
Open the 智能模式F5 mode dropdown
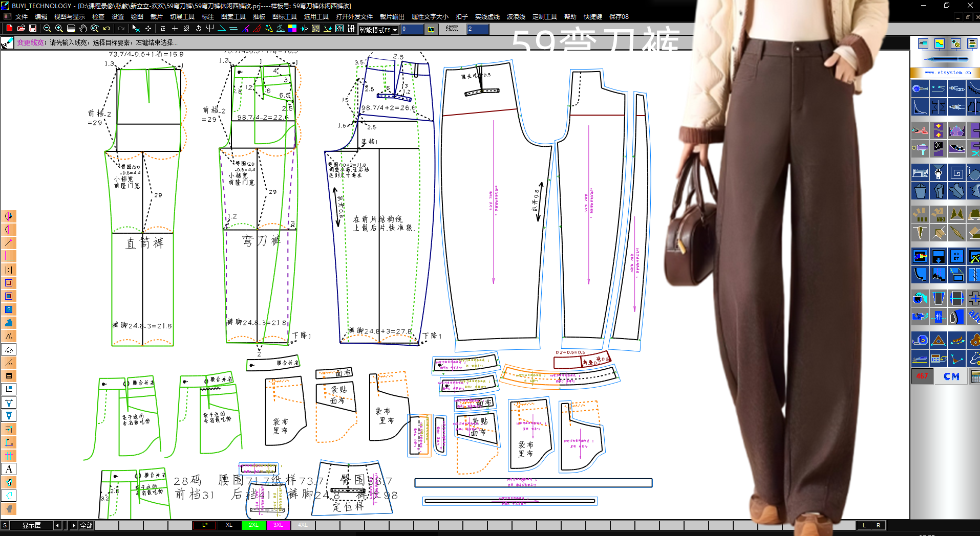pyautogui.click(x=395, y=30)
